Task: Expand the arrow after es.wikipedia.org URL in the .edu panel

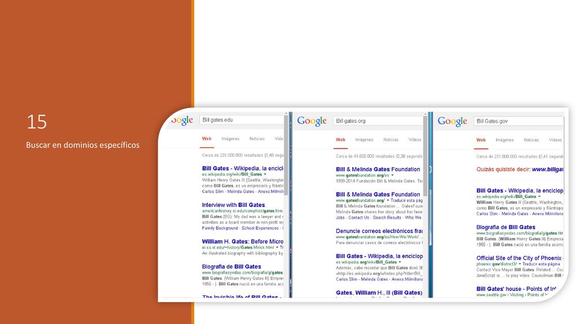Action: point(265,174)
